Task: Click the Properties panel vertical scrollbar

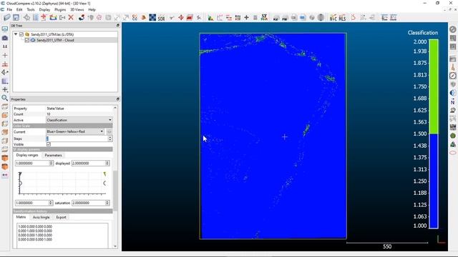Action: click(x=115, y=191)
